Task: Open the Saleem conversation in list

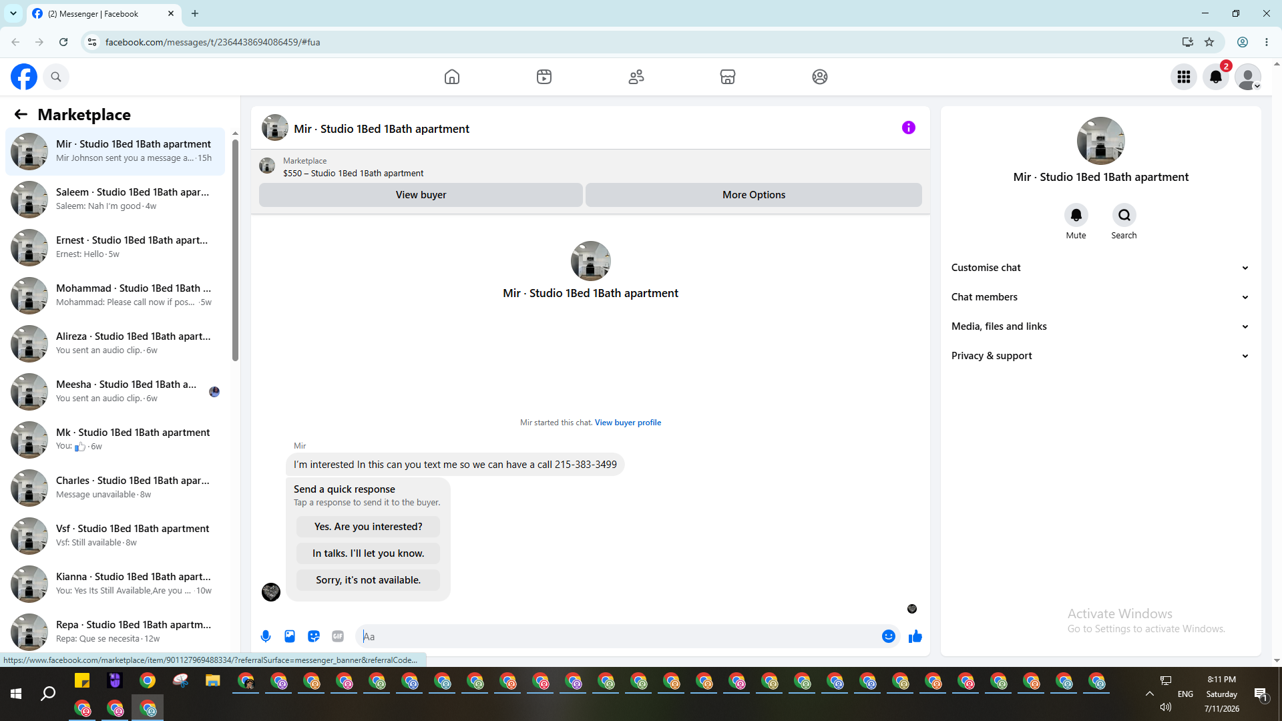Action: pos(116,200)
